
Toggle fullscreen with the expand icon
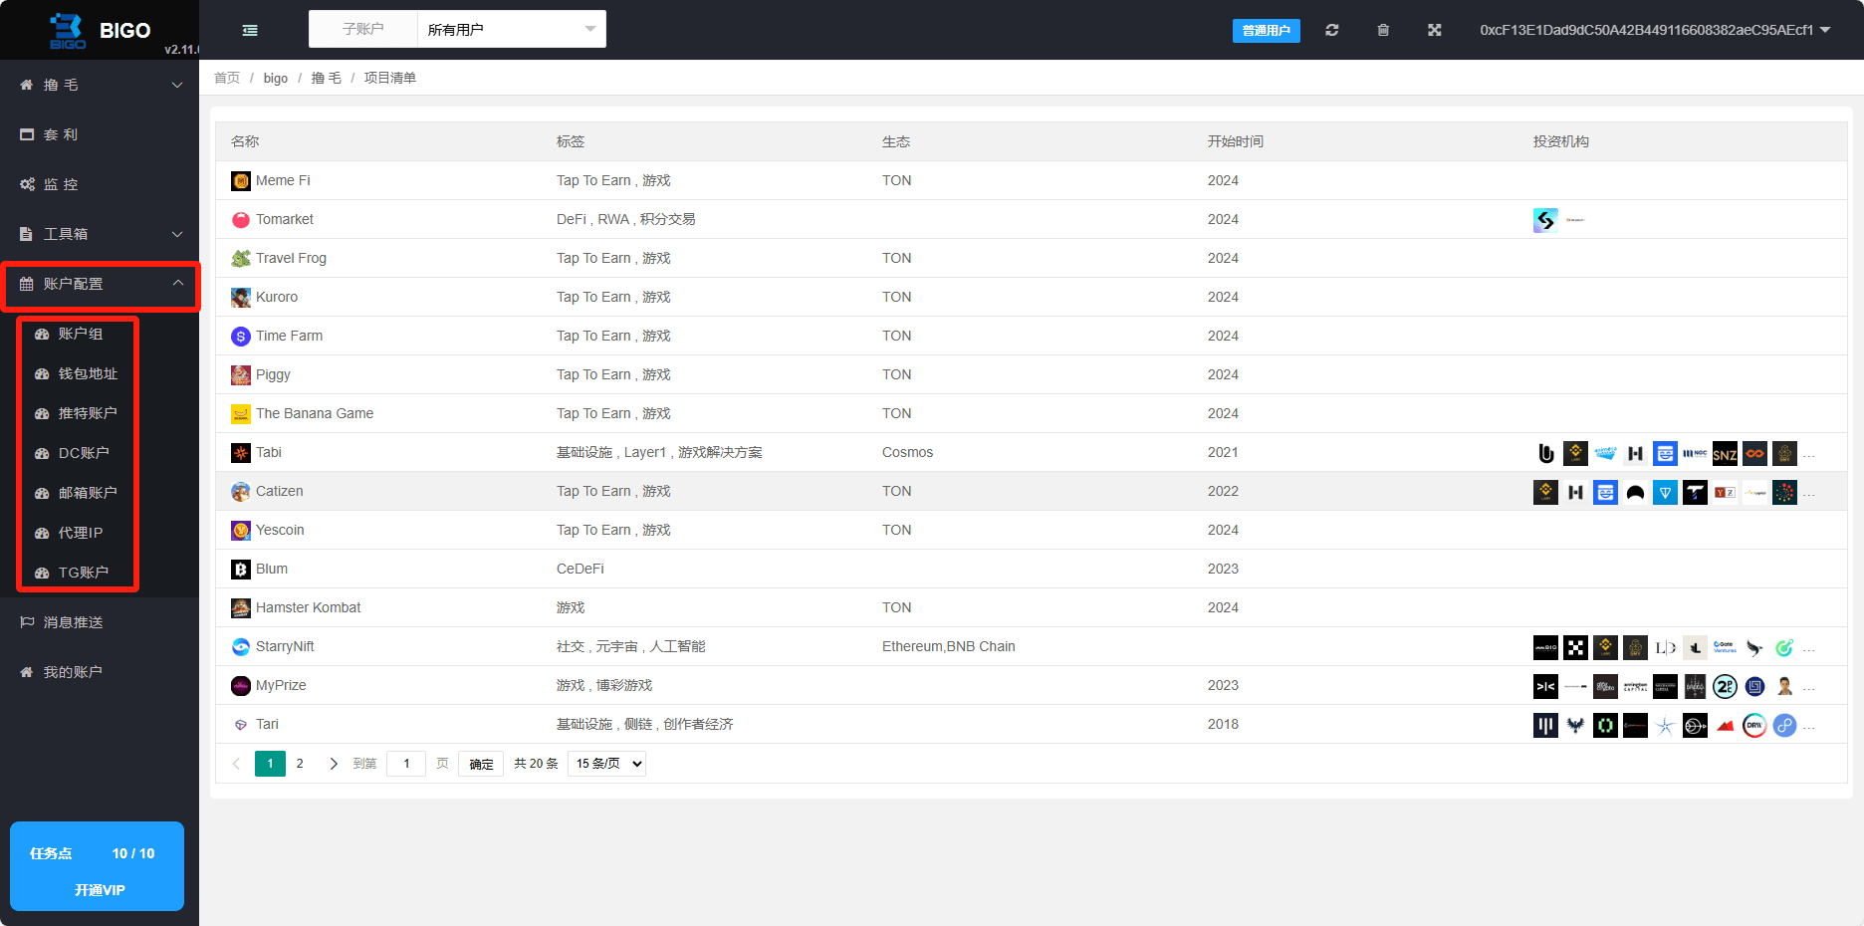click(x=1434, y=30)
